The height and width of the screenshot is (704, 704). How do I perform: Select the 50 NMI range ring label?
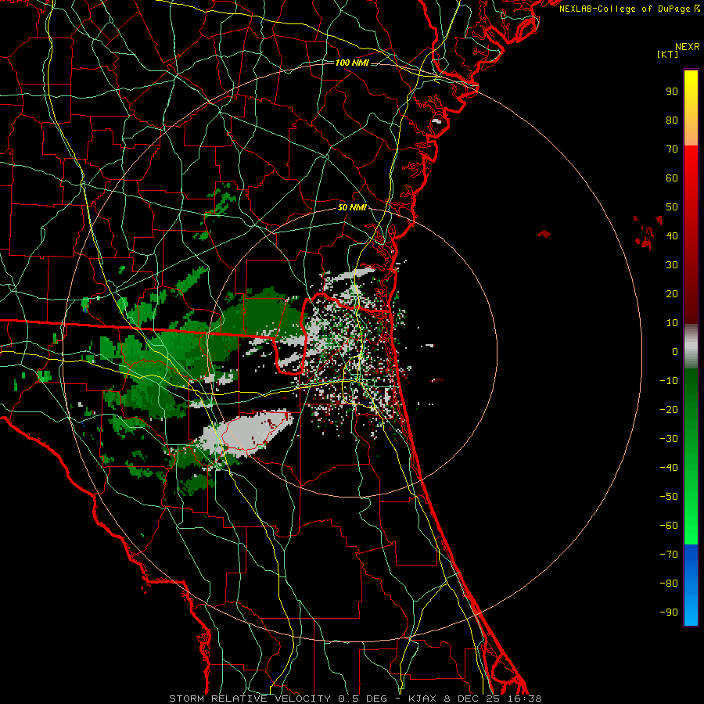352,207
